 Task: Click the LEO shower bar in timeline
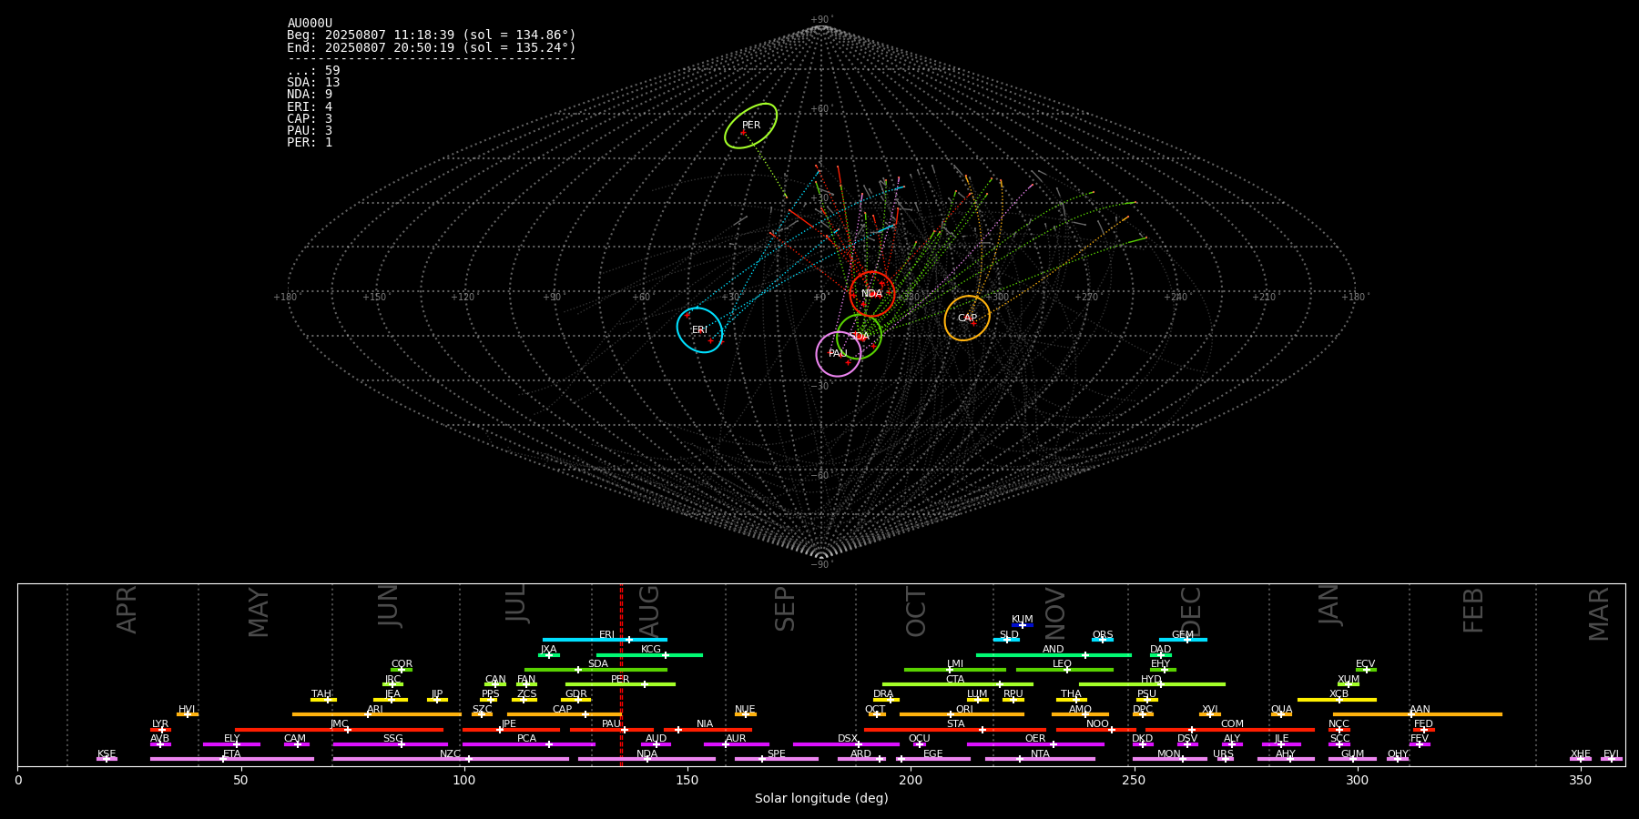[x=1064, y=670]
